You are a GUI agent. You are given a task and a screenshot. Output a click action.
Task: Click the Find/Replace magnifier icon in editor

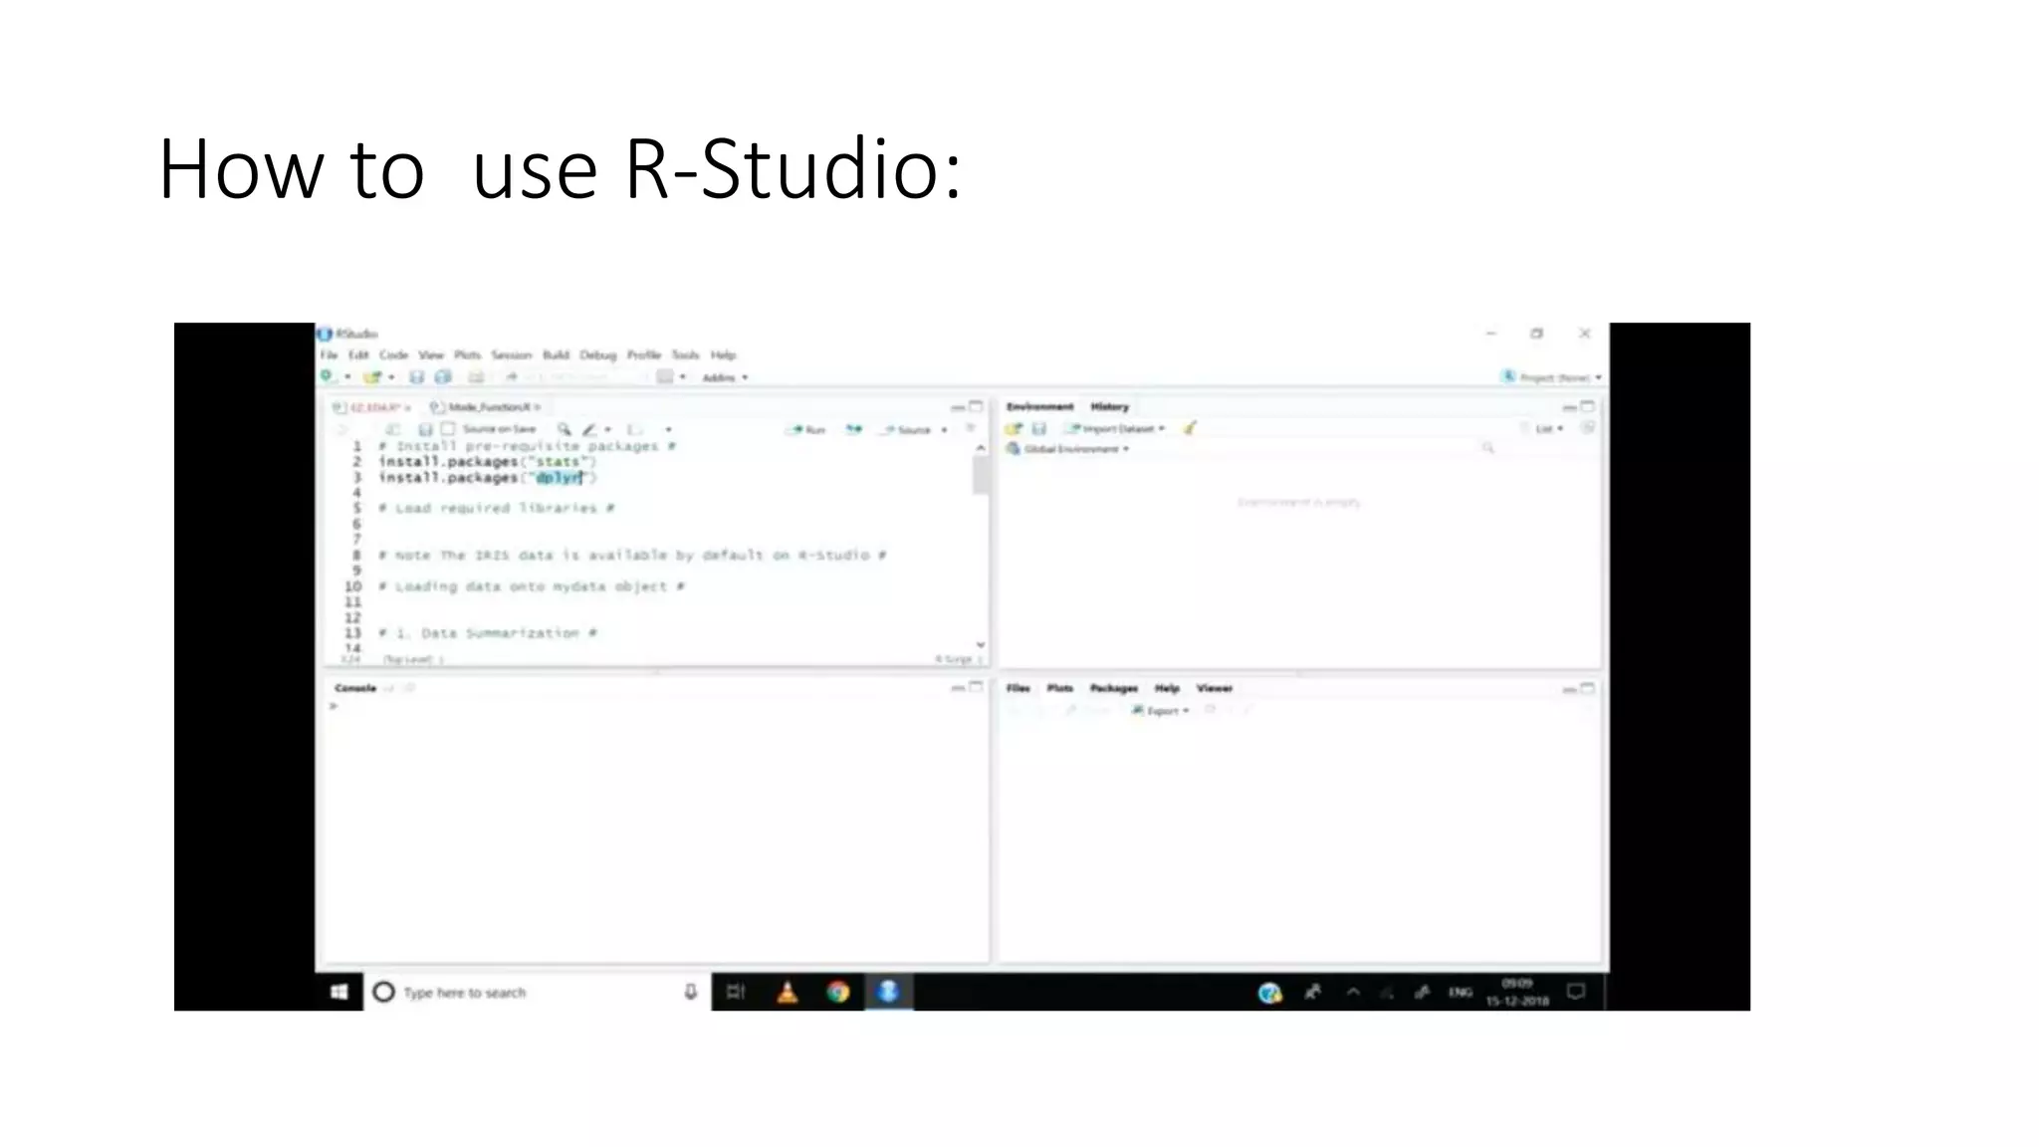click(x=565, y=429)
